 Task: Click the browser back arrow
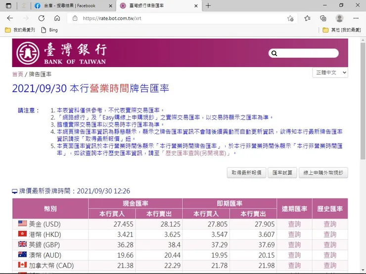[10, 18]
